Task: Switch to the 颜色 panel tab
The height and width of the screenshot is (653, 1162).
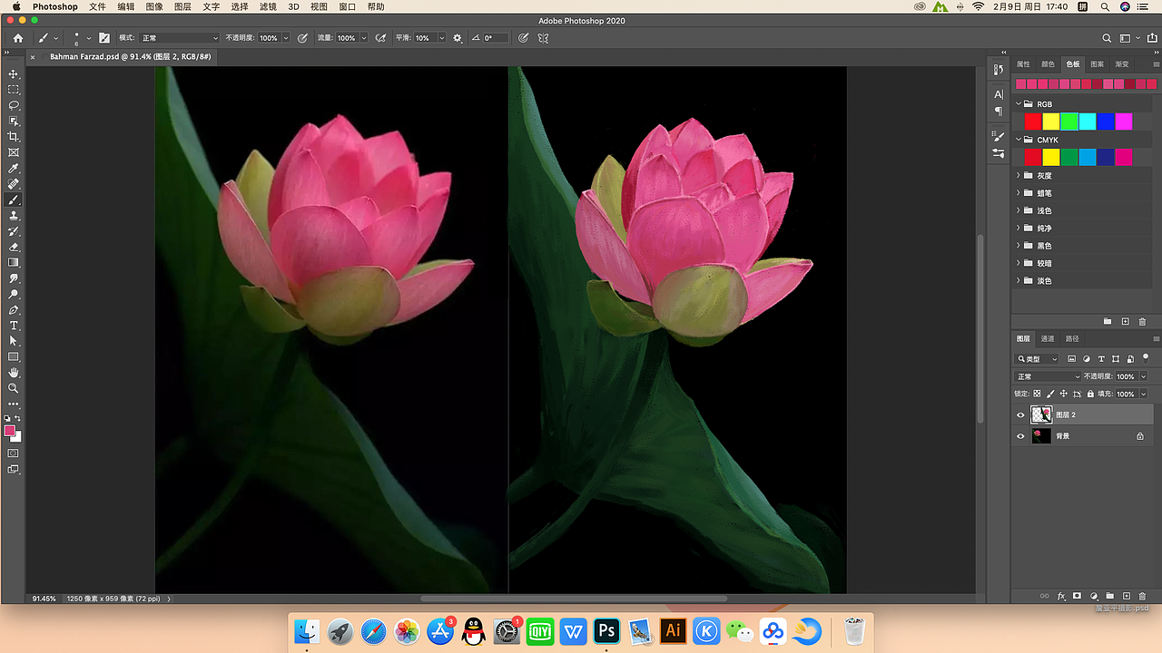Action: coord(1048,64)
